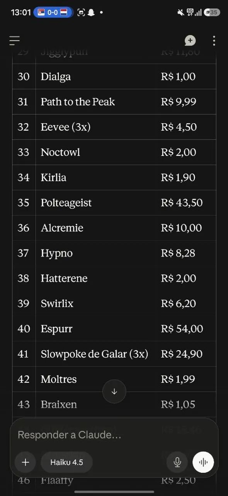Screen dimensions: 228x496
Task: Start a new chat with plus bubble icon
Action: (190, 40)
